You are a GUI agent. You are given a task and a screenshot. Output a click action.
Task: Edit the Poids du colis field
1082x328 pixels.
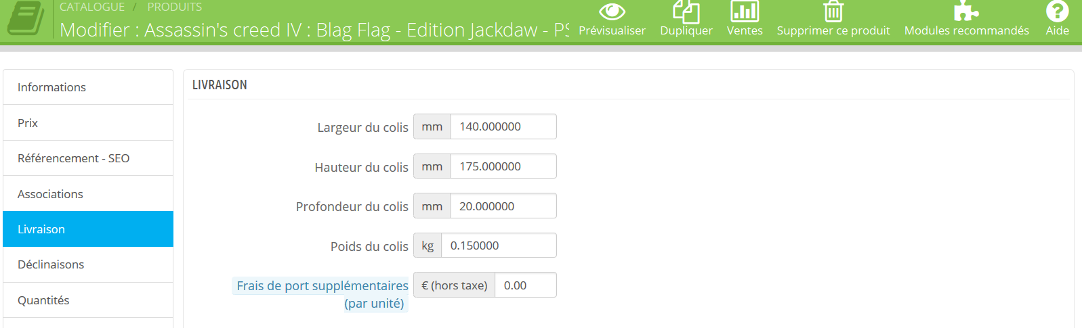(498, 245)
